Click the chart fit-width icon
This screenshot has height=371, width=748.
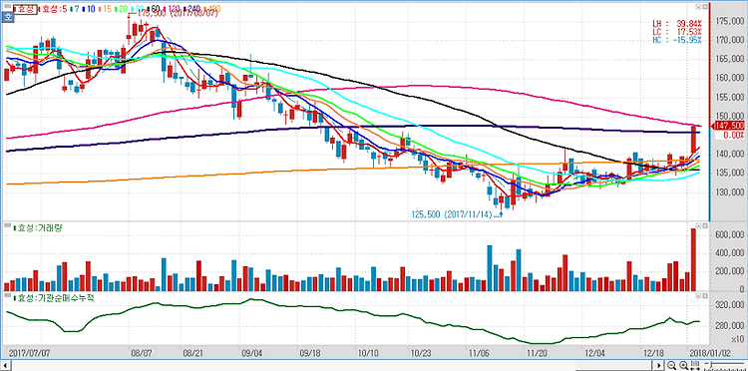tap(695, 365)
